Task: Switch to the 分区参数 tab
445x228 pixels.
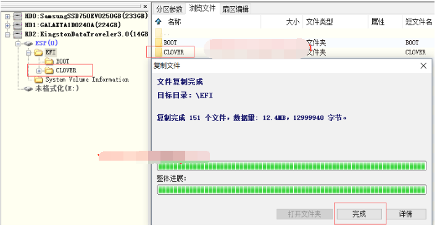Action: click(x=169, y=9)
